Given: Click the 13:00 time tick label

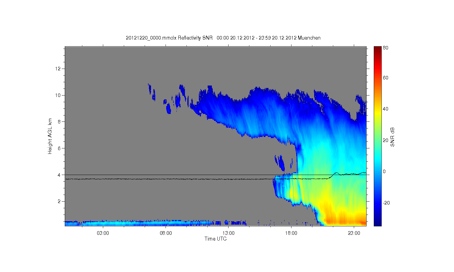Looking at the screenshot, I should 229,233.
